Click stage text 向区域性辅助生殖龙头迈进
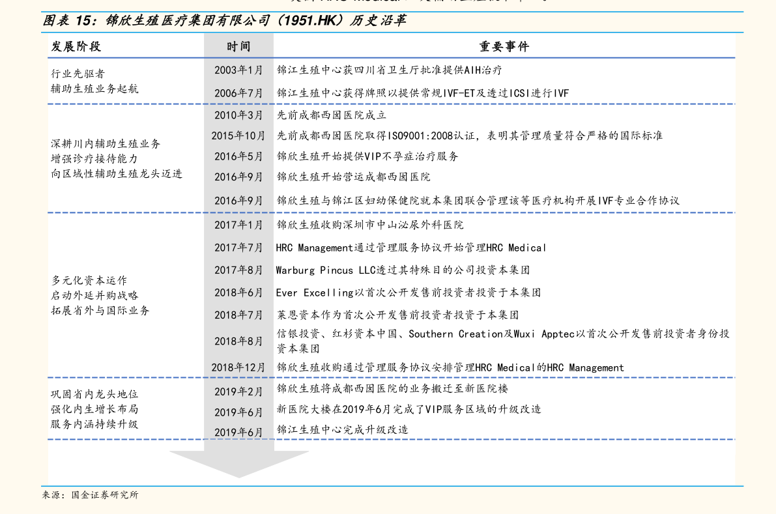Viewport: 776px width, 514px height. [x=117, y=174]
